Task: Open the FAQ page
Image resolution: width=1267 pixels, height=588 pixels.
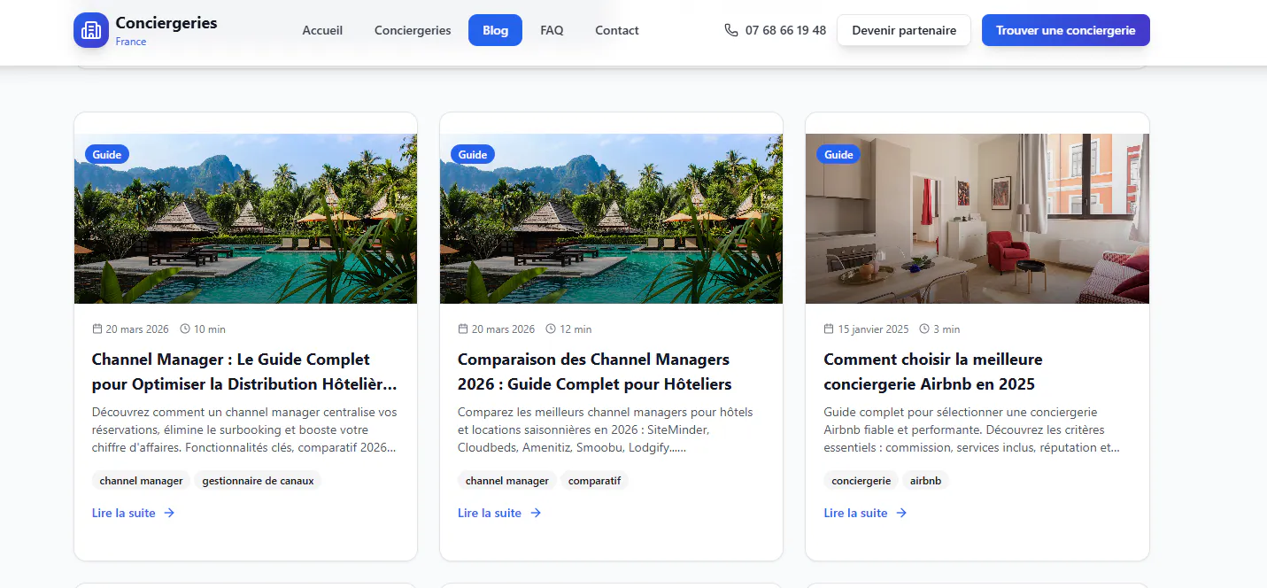Action: pos(552,30)
